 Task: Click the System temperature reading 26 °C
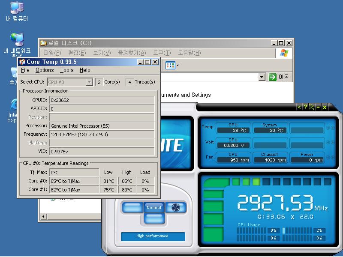tap(271, 131)
